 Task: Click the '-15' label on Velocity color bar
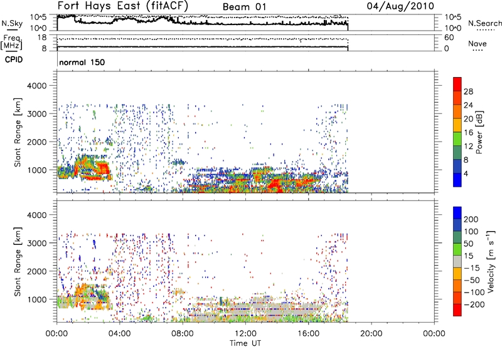472,267
